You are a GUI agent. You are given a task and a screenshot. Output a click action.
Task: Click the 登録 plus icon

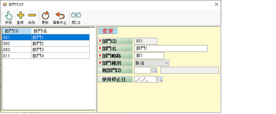(x=20, y=15)
